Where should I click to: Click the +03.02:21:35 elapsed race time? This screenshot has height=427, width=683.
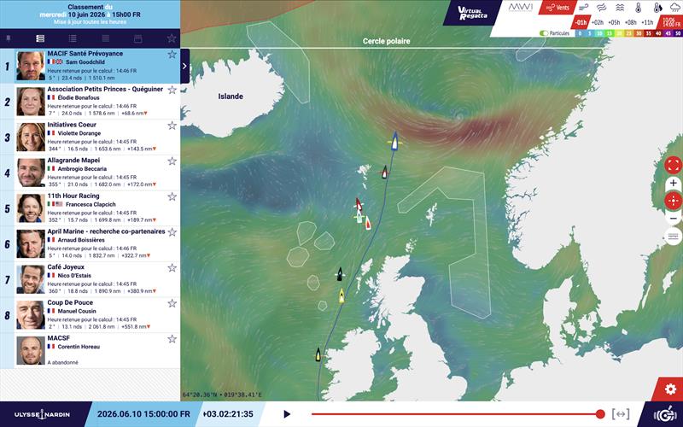point(228,414)
